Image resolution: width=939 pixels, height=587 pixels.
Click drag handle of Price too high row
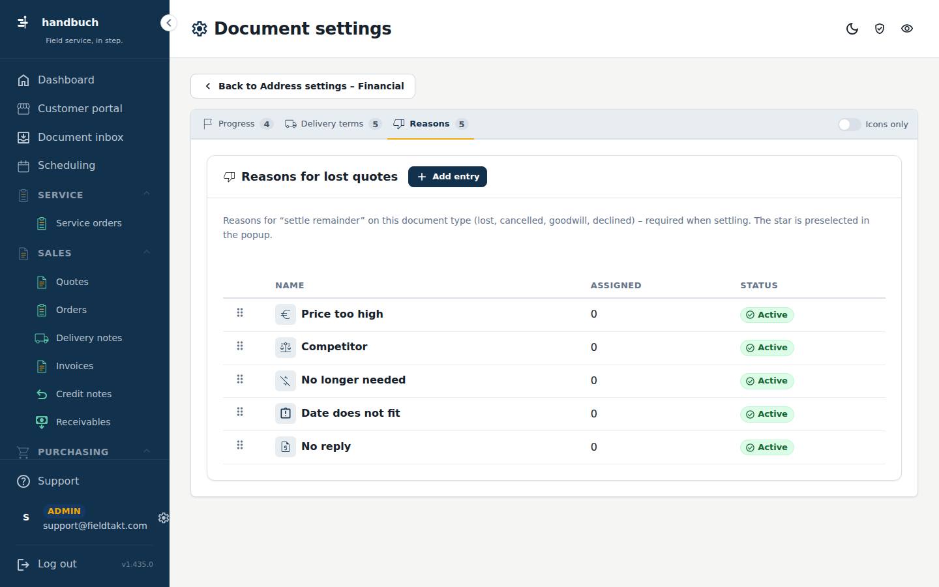coord(240,313)
